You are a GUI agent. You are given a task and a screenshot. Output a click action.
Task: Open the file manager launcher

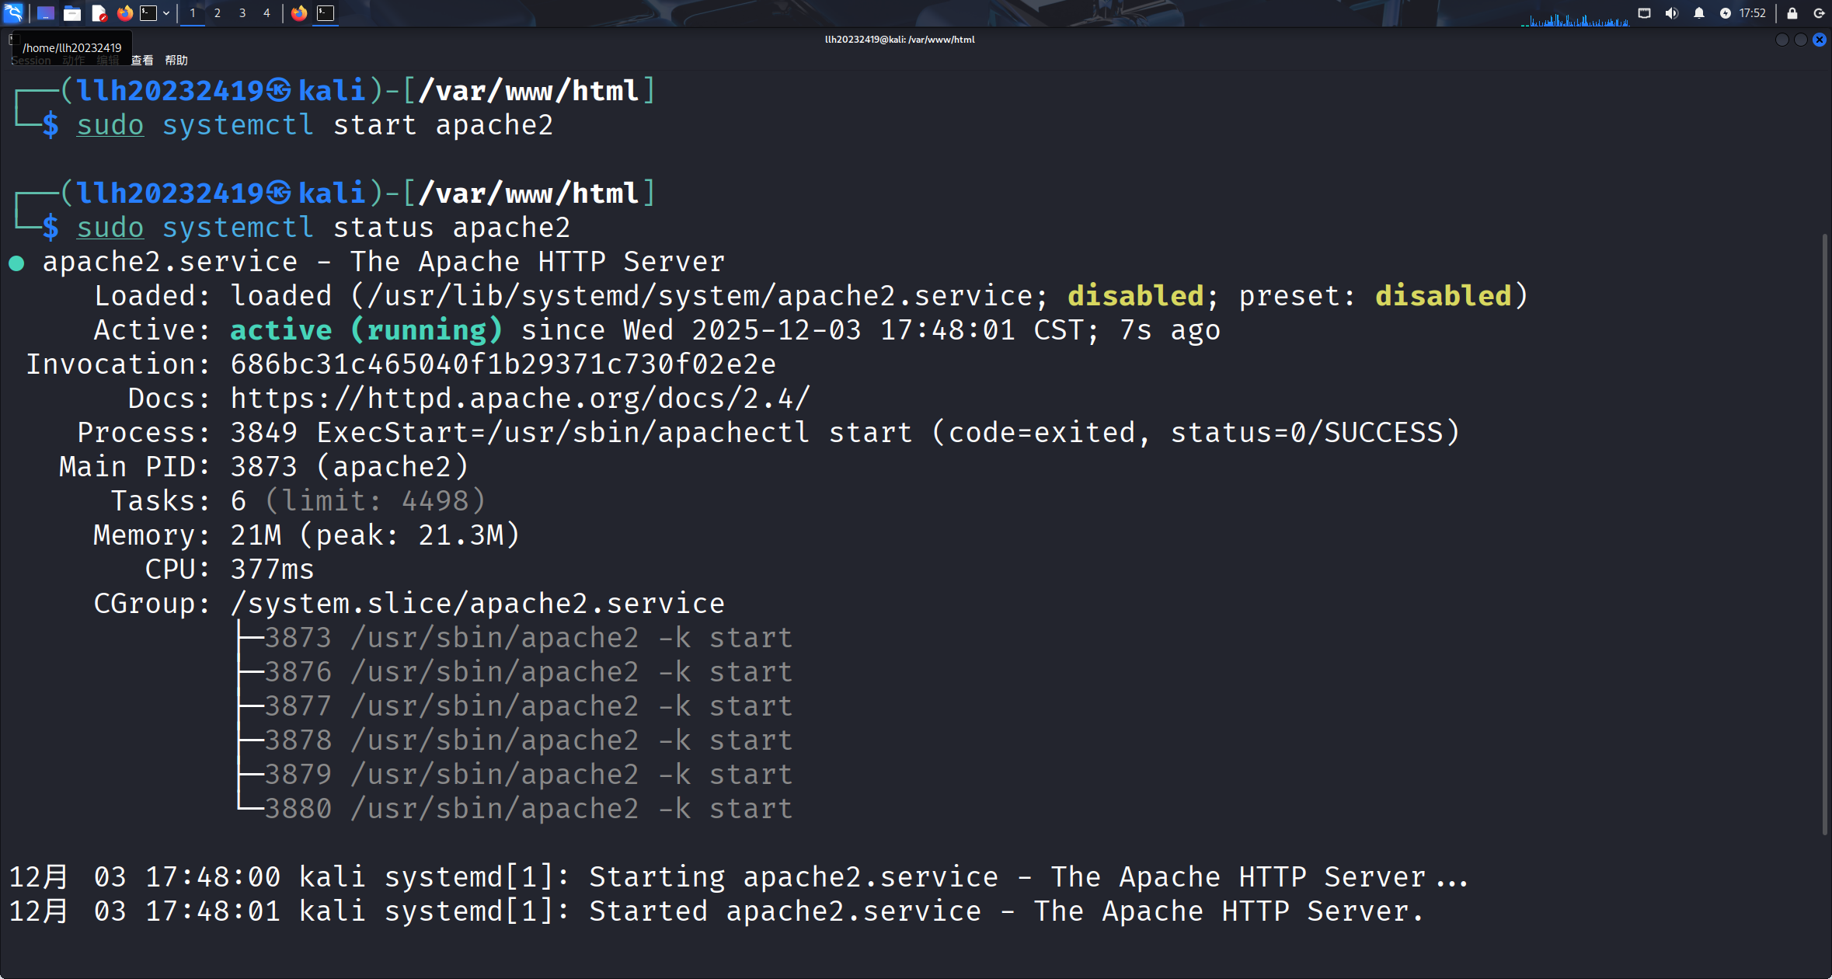coord(72,12)
